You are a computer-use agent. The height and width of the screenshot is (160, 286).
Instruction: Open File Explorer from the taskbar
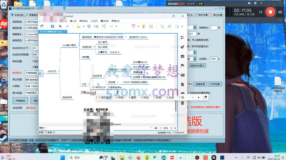[122, 158]
